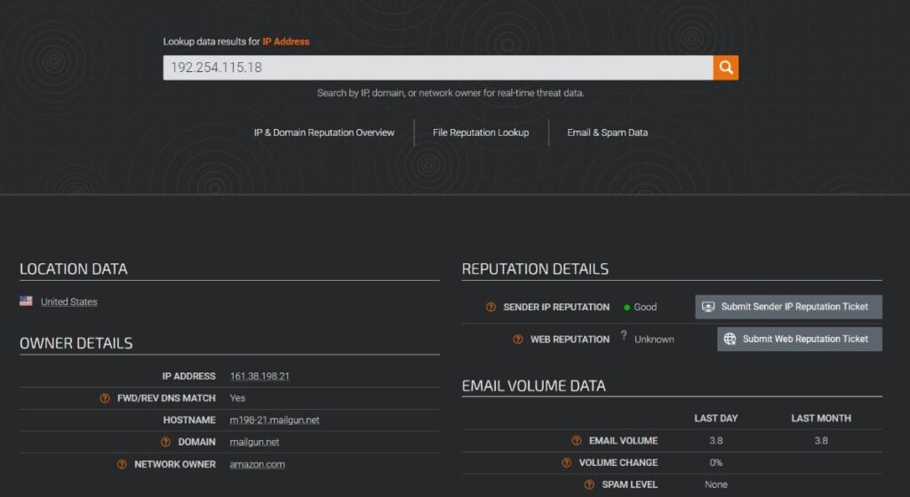
Task: Open the mailgun.net domain link
Action: [x=254, y=443]
